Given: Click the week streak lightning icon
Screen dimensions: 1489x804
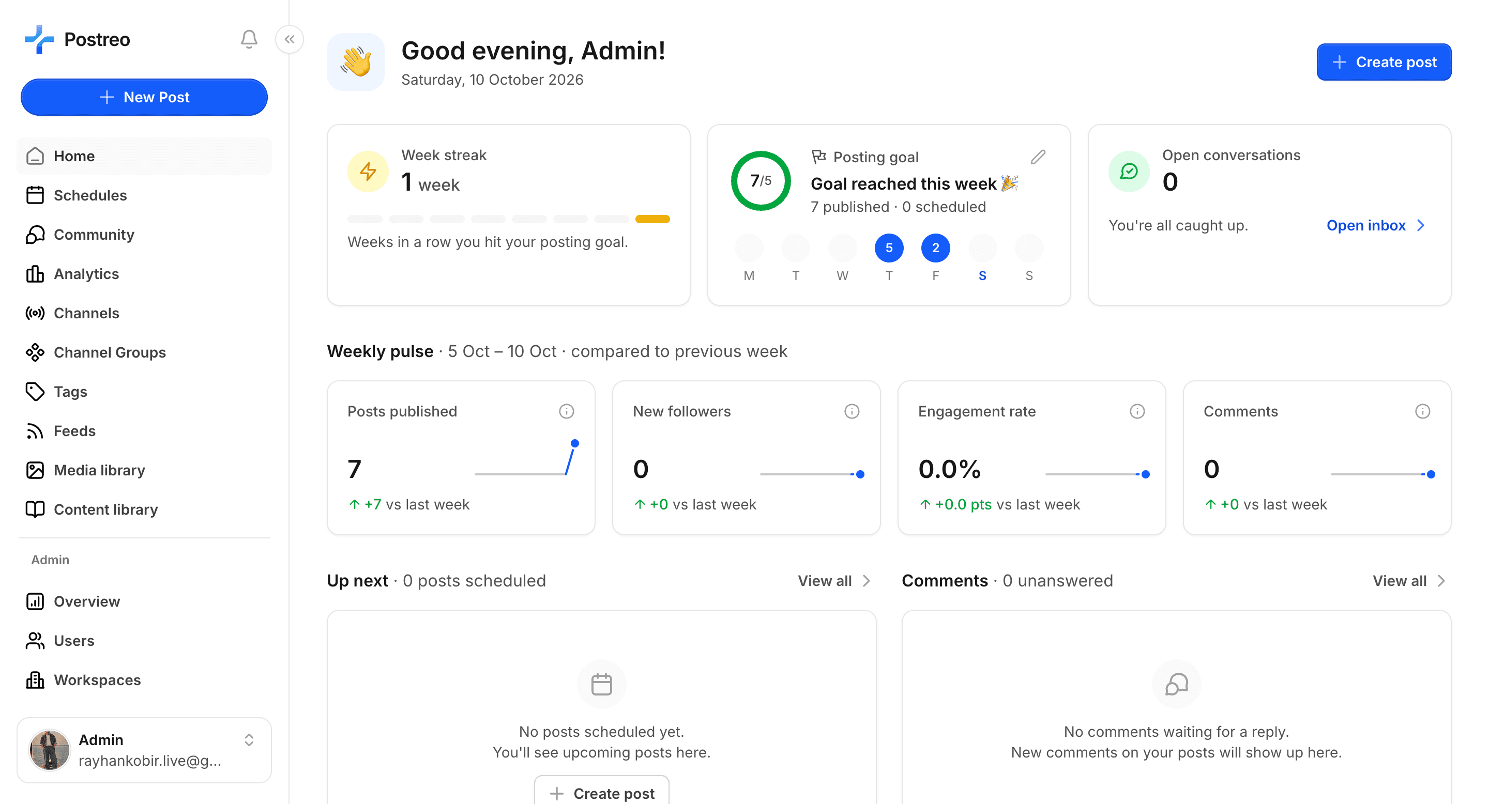Looking at the screenshot, I should [x=368, y=172].
